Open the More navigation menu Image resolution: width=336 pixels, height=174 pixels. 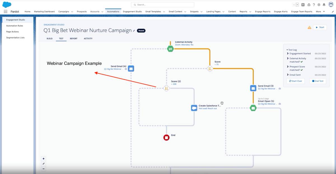pyautogui.click(x=320, y=11)
